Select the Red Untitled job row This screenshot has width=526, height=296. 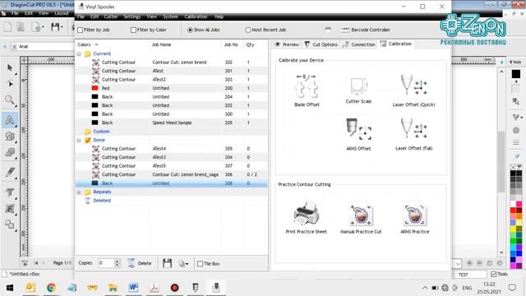tap(172, 88)
